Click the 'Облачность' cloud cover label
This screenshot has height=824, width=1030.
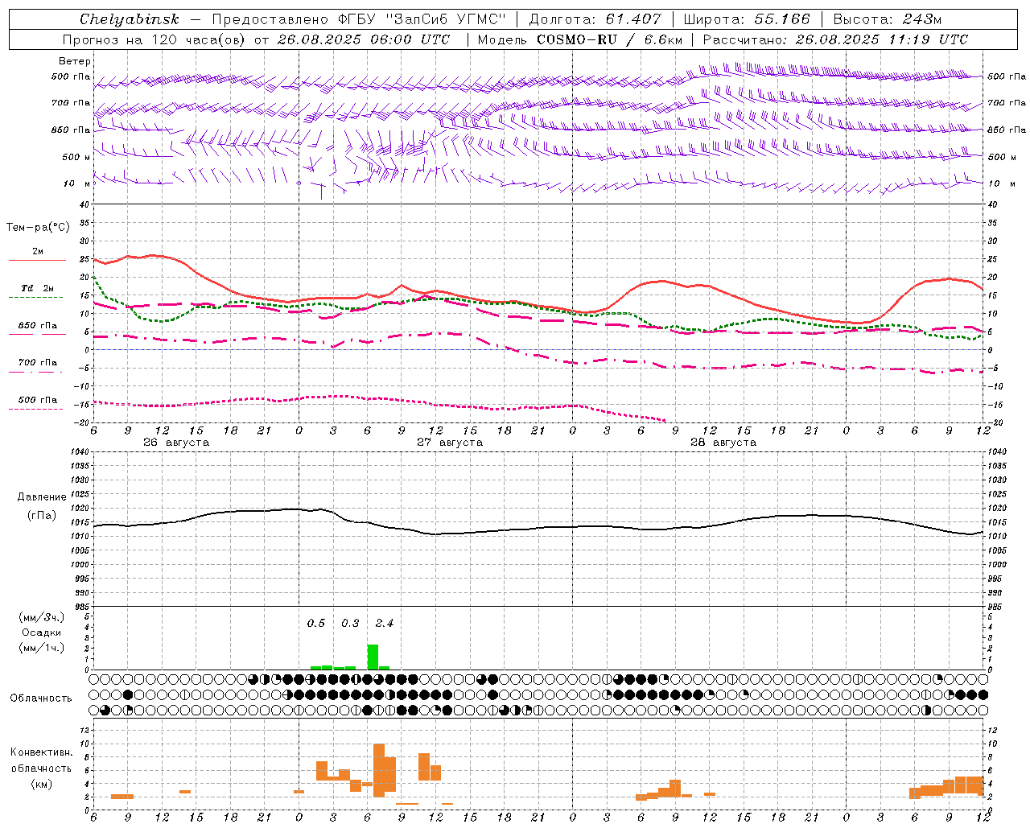pos(41,698)
